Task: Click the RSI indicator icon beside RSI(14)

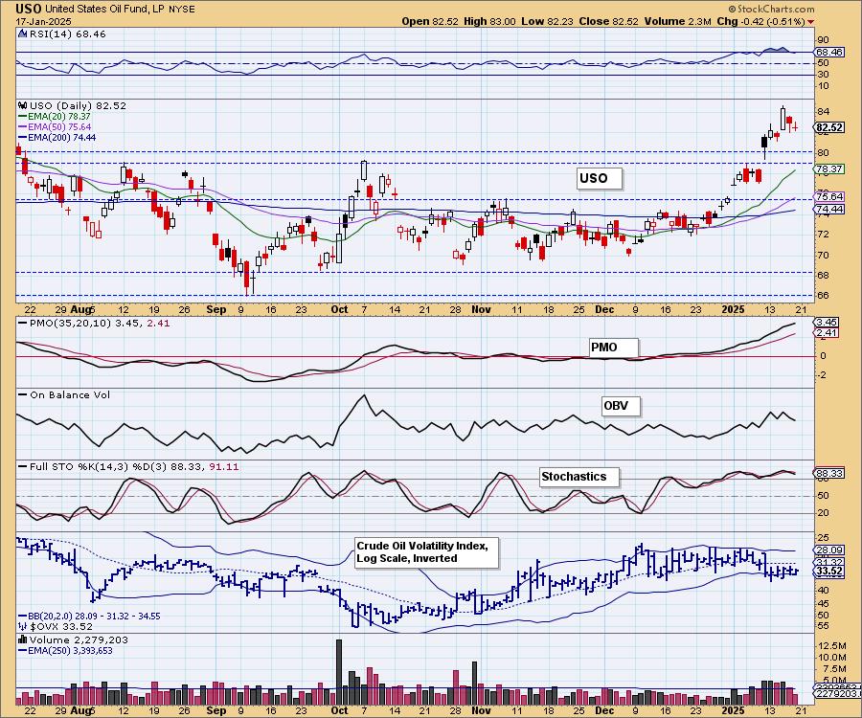Action: 23,34
